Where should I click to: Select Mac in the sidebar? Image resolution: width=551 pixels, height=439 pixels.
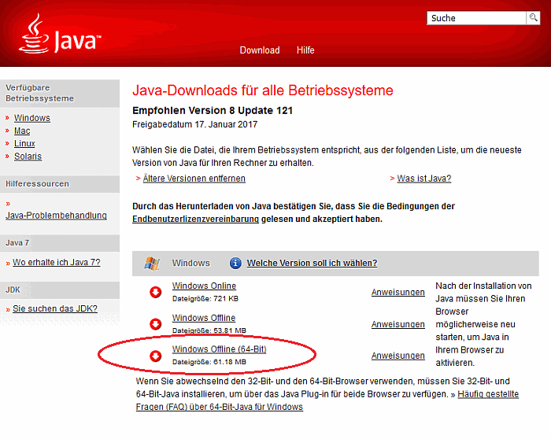point(22,131)
